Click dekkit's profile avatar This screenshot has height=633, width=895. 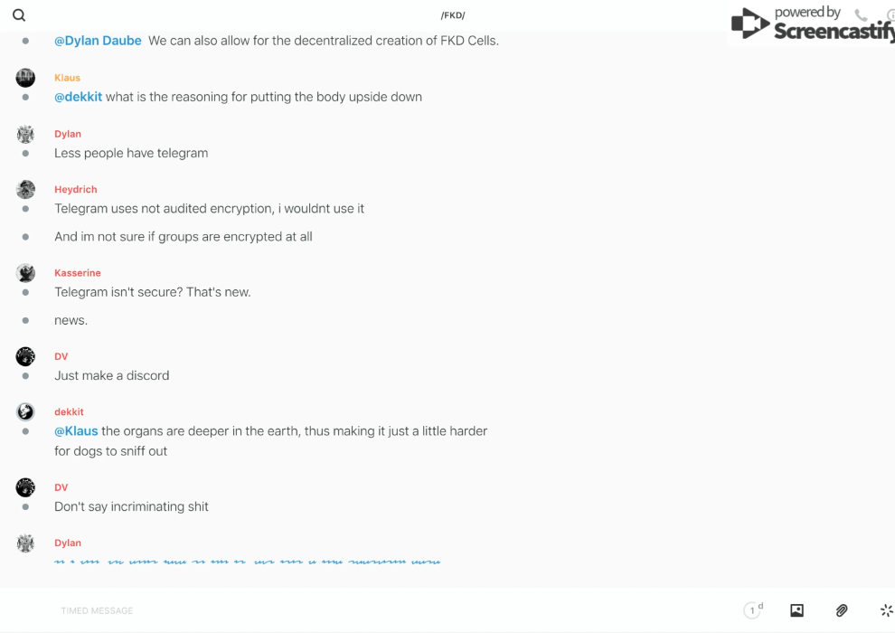coord(25,411)
